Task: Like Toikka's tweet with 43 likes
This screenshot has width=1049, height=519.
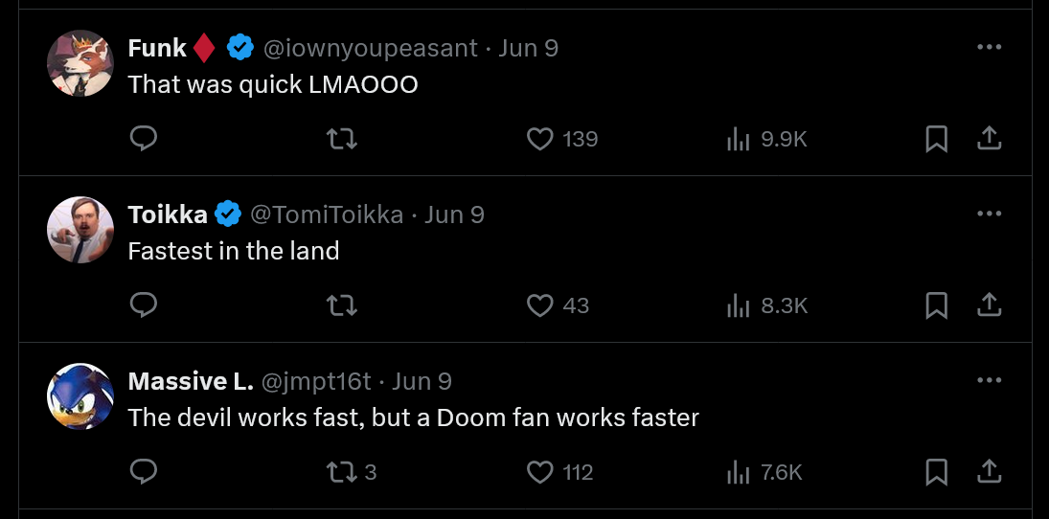Action: tap(541, 305)
